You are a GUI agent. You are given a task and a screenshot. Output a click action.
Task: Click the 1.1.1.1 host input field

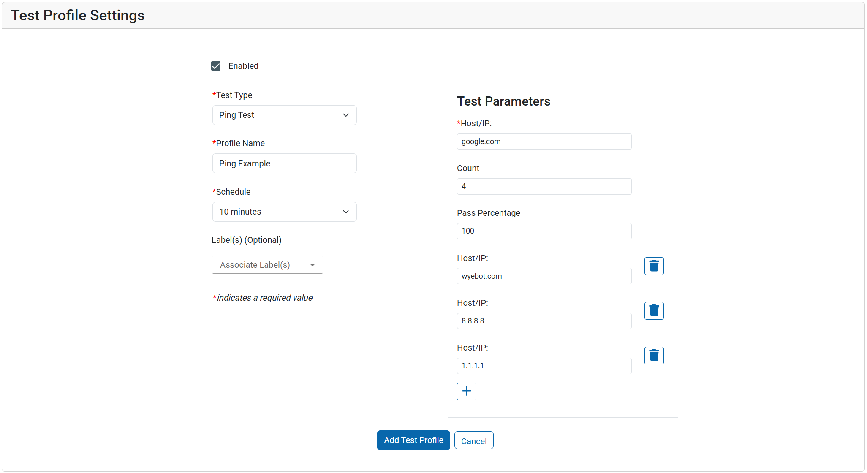pyautogui.click(x=544, y=366)
